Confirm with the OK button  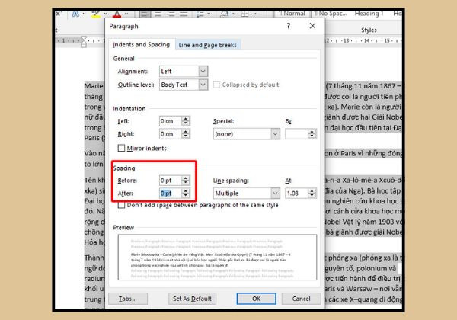[256, 299]
